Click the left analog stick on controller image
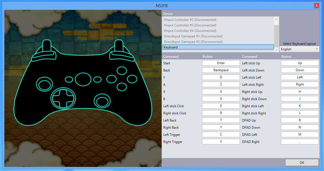Screen dimensions: 324x171 coord(44,84)
